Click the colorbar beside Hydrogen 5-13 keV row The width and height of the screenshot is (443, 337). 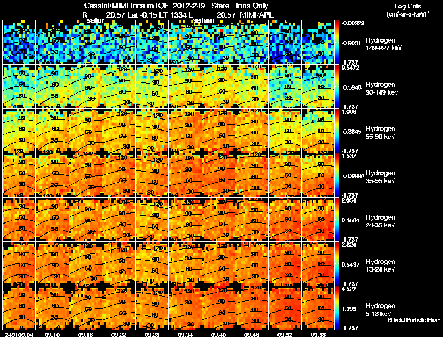click(337, 308)
